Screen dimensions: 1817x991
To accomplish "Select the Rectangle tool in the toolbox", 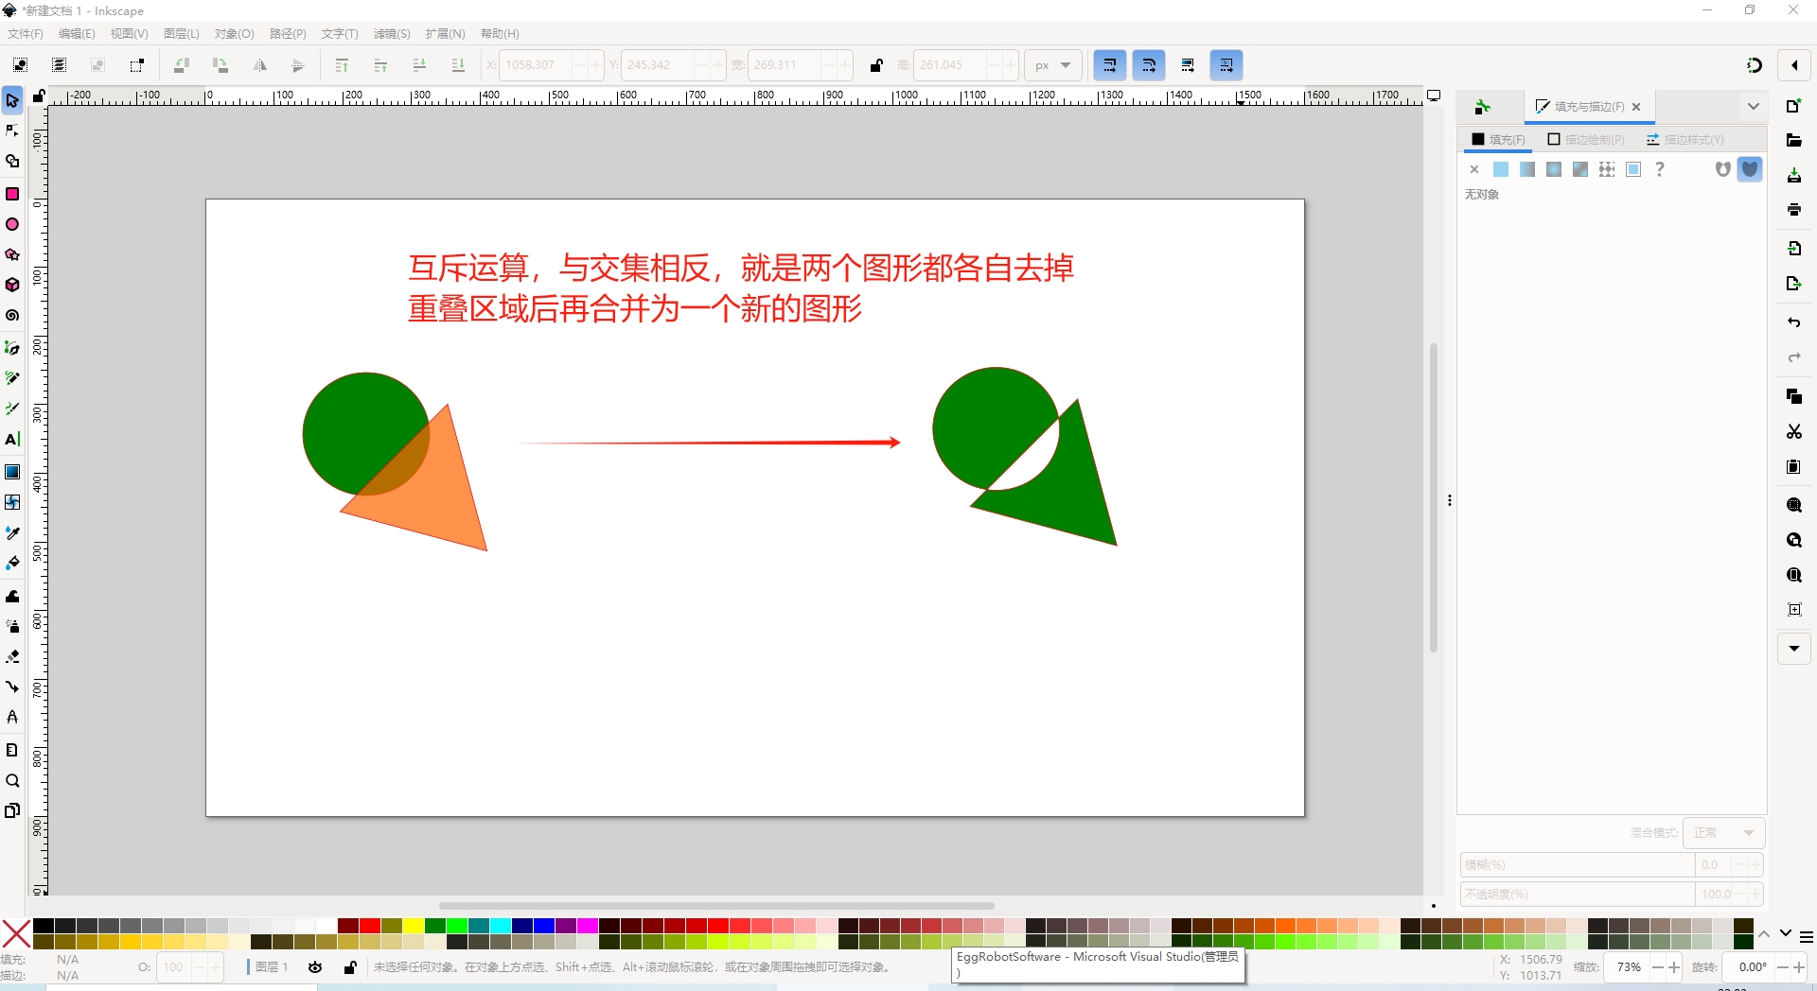I will pos(12,194).
